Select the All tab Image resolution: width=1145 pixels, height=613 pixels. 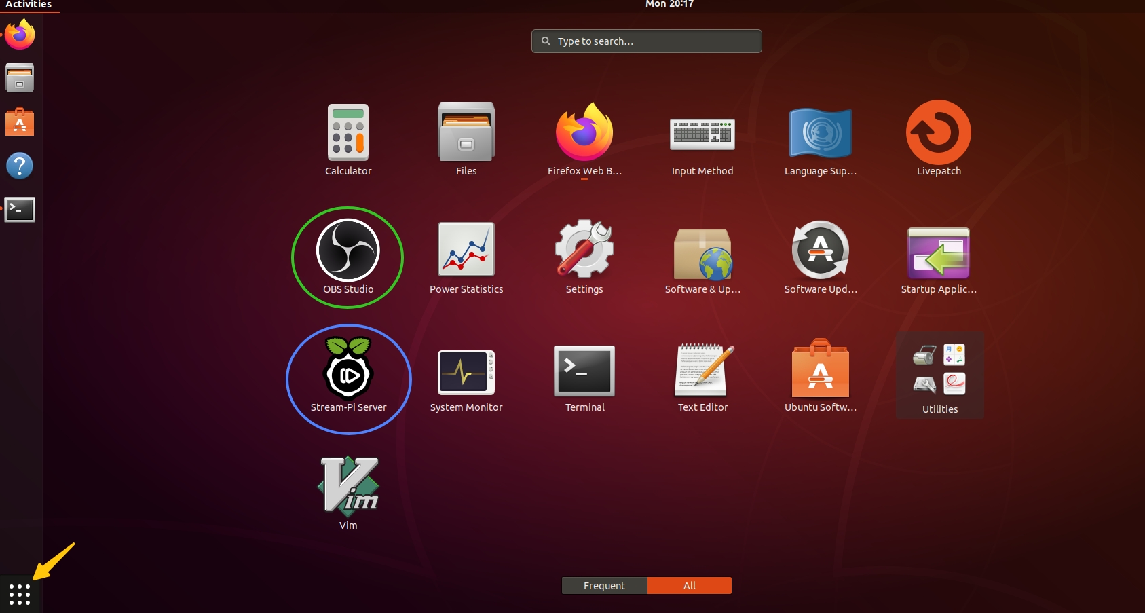coord(690,585)
